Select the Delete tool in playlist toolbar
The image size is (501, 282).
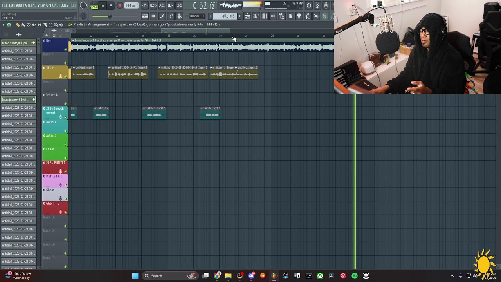pyautogui.click(x=28, y=25)
